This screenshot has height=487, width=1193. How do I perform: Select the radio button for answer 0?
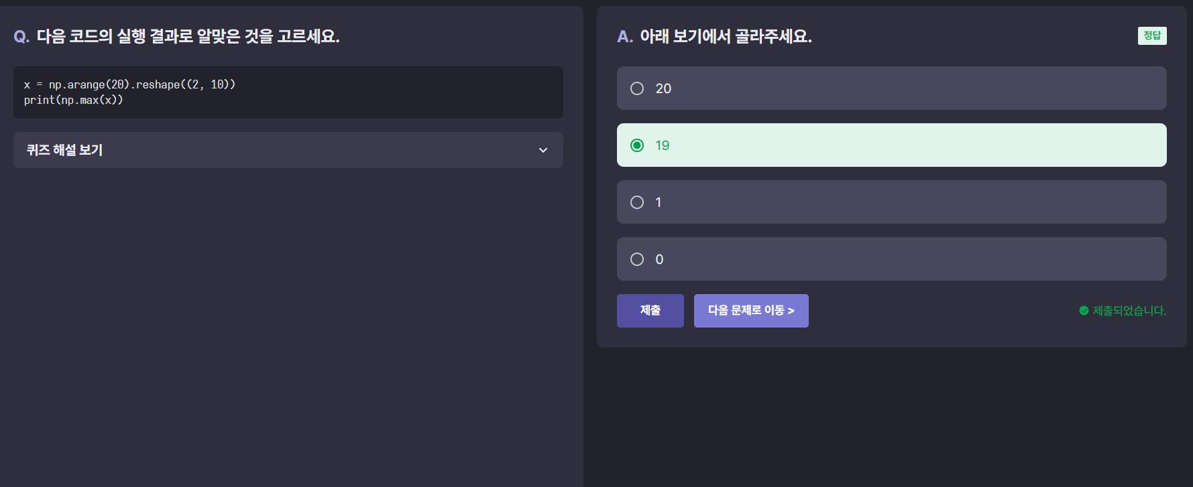(x=637, y=259)
